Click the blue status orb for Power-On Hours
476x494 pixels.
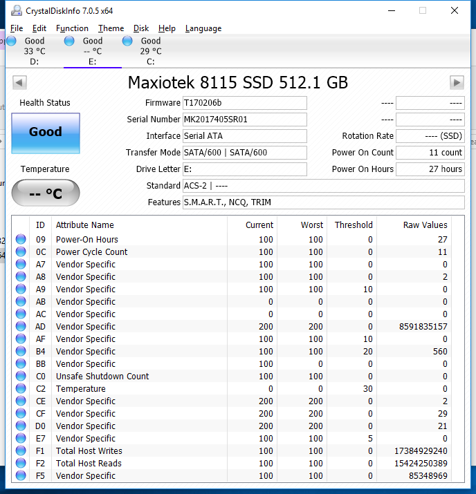21,240
